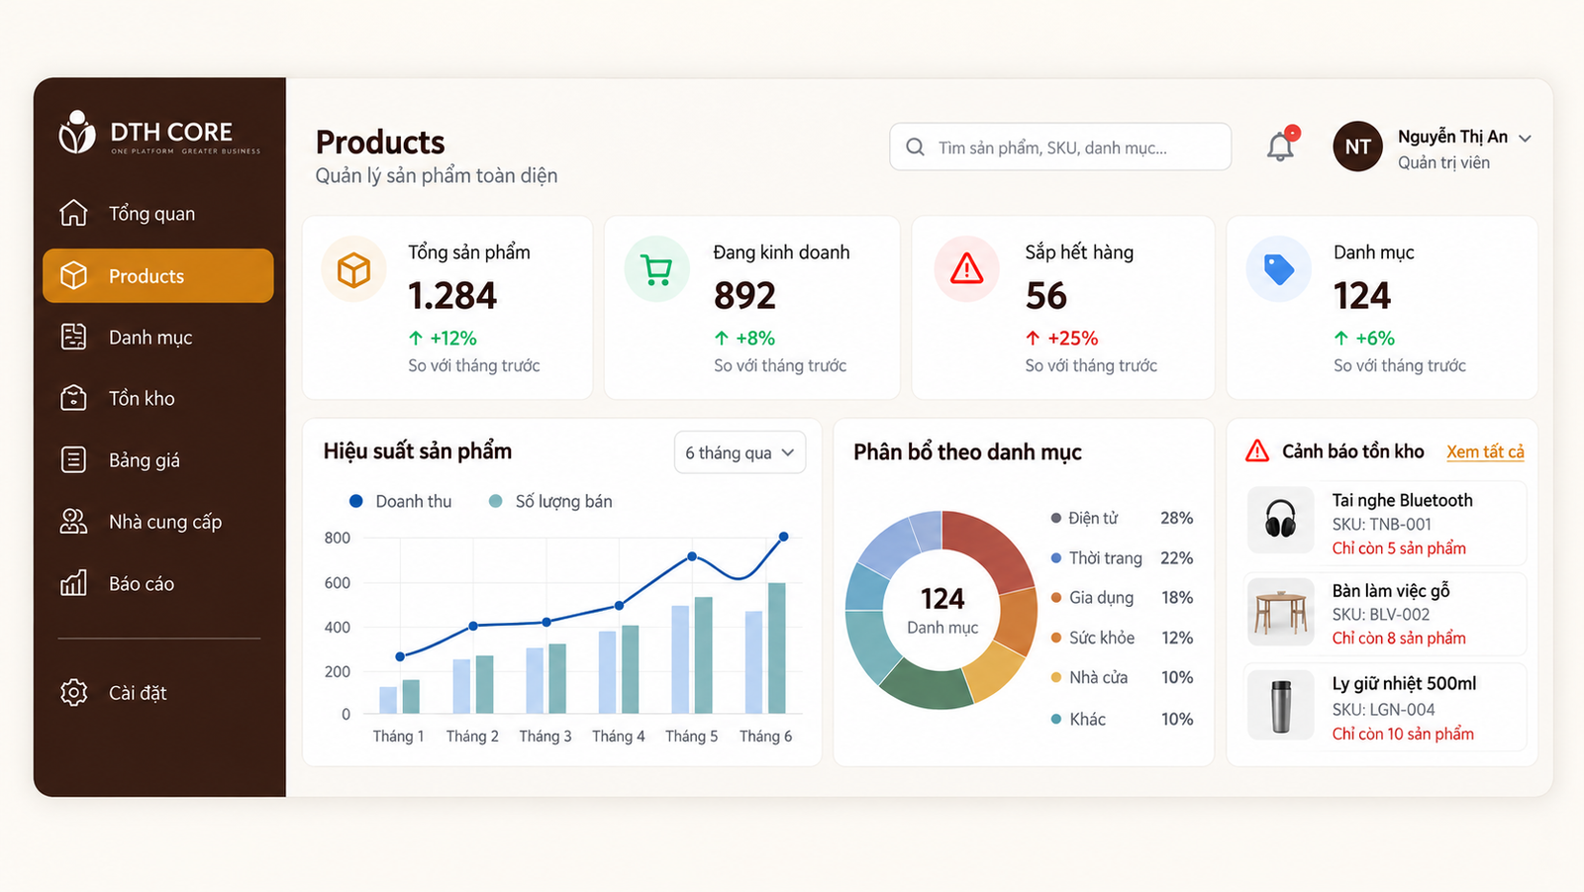Screen dimensions: 1584x892
Task: Click the Nhà cung cấp people icon
Action: coord(73,521)
